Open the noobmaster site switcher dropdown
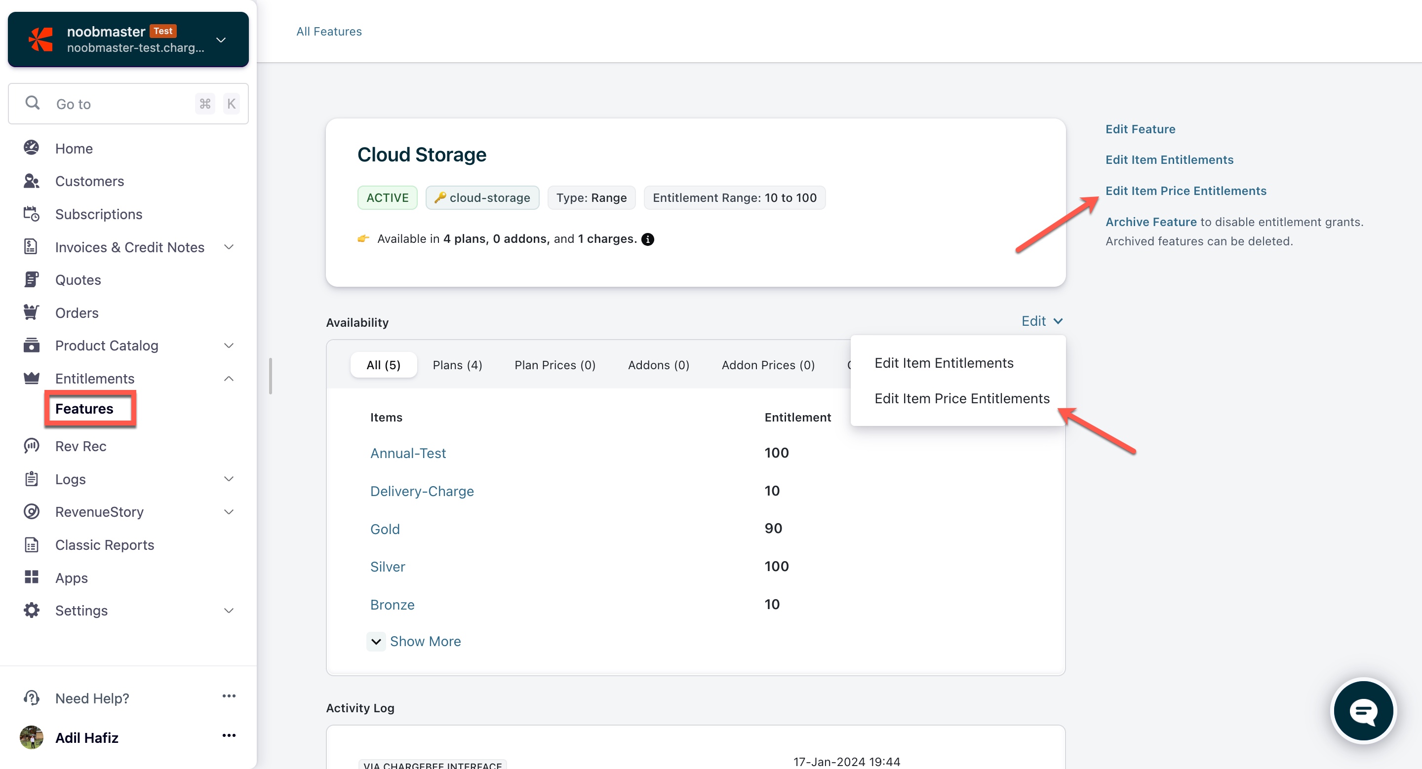The height and width of the screenshot is (769, 1422). [221, 39]
